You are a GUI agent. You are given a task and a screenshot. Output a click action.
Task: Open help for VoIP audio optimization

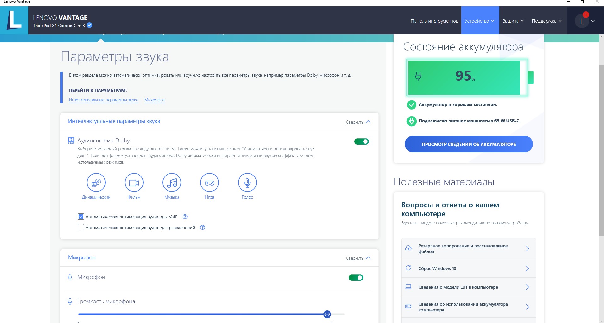pyautogui.click(x=185, y=217)
